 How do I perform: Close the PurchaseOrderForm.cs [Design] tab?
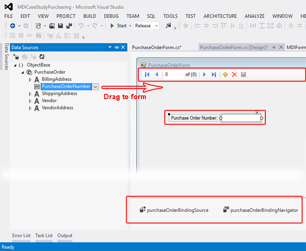(x=281, y=47)
